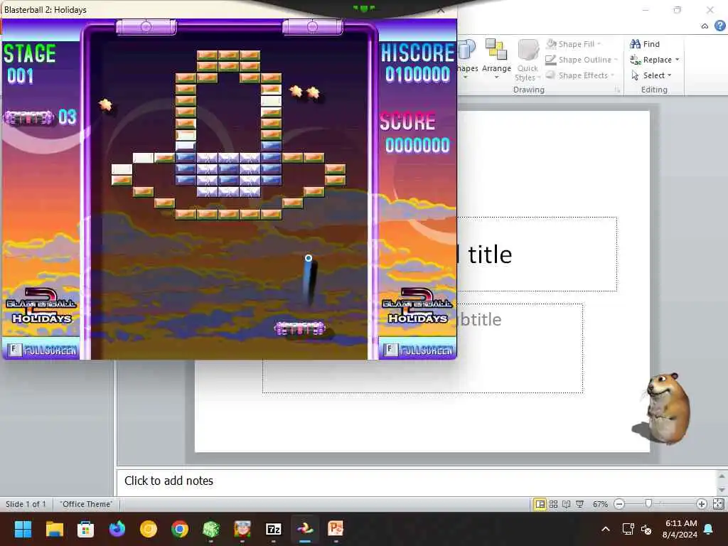
Task: Open the yellow circle app on taskbar
Action: tap(149, 529)
